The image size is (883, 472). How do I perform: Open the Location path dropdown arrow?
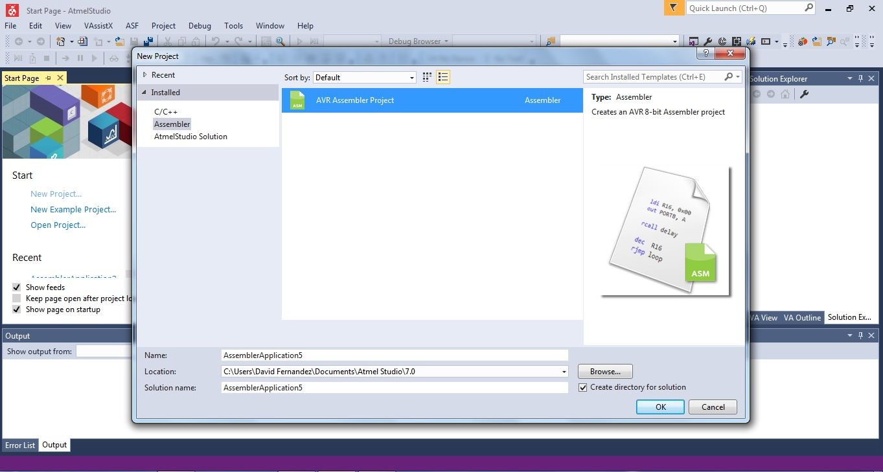tap(562, 371)
